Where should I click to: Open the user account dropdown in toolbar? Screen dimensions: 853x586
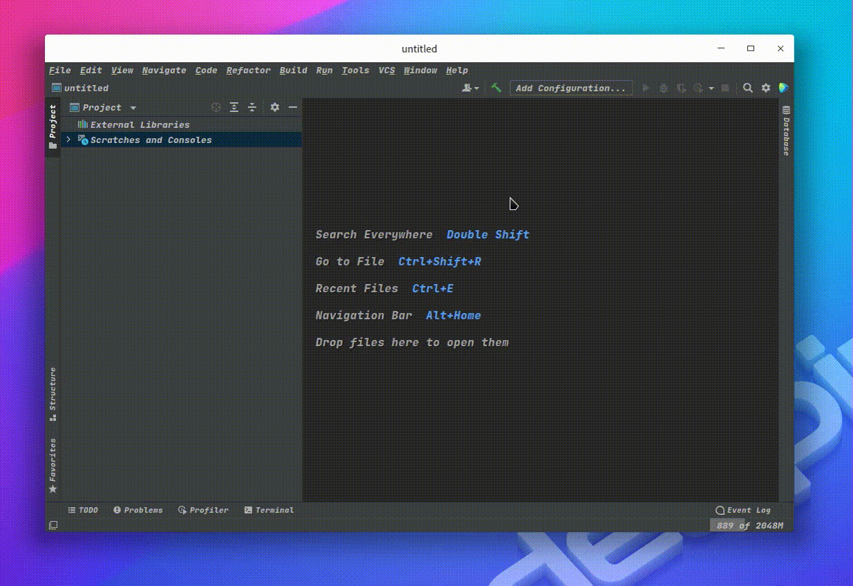coord(471,88)
